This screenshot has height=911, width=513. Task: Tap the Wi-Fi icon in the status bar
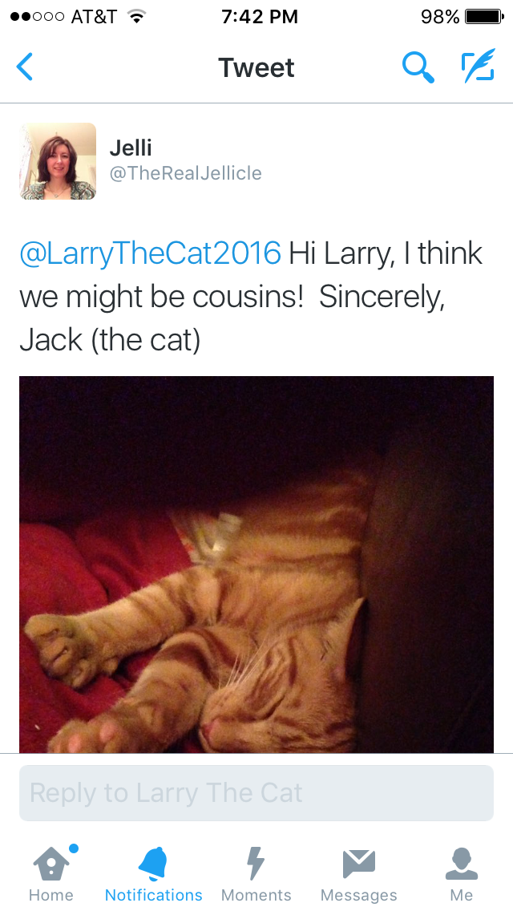[x=136, y=16]
